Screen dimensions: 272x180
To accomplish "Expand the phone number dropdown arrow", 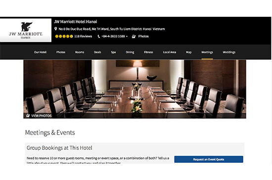I will tap(127, 36).
